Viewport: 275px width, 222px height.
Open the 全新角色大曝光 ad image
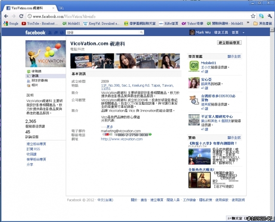199,180
